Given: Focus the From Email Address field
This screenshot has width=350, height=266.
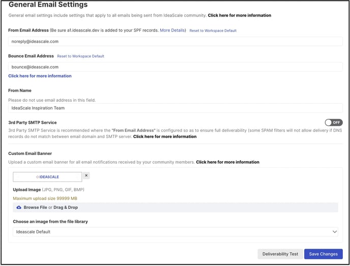Looking at the screenshot, I should (176, 41).
